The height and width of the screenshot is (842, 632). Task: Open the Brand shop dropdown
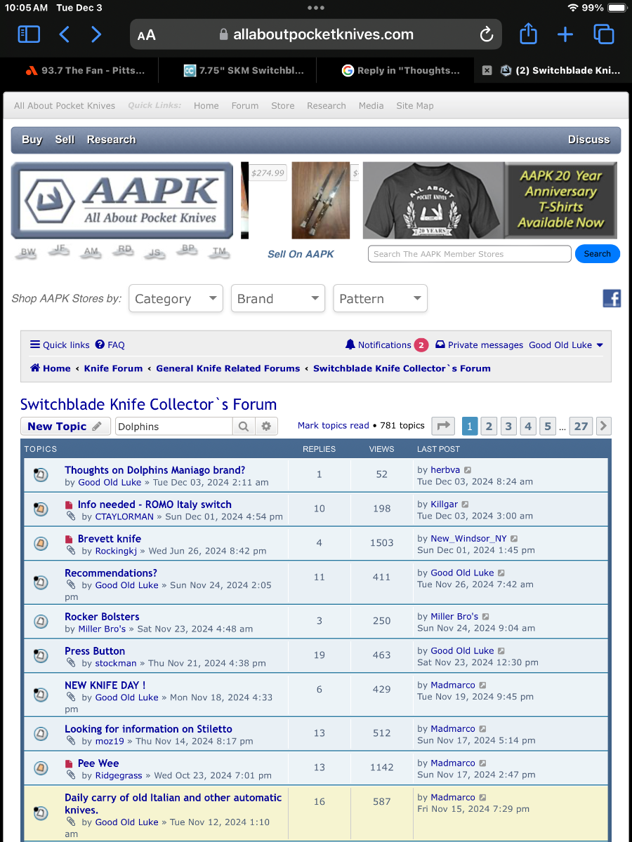coord(278,298)
